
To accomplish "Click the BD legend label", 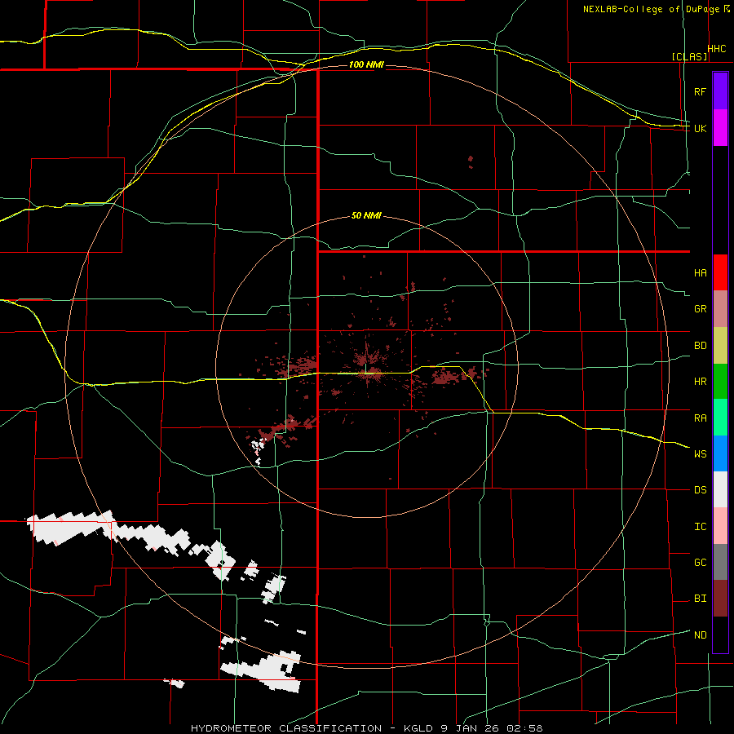I will point(700,346).
